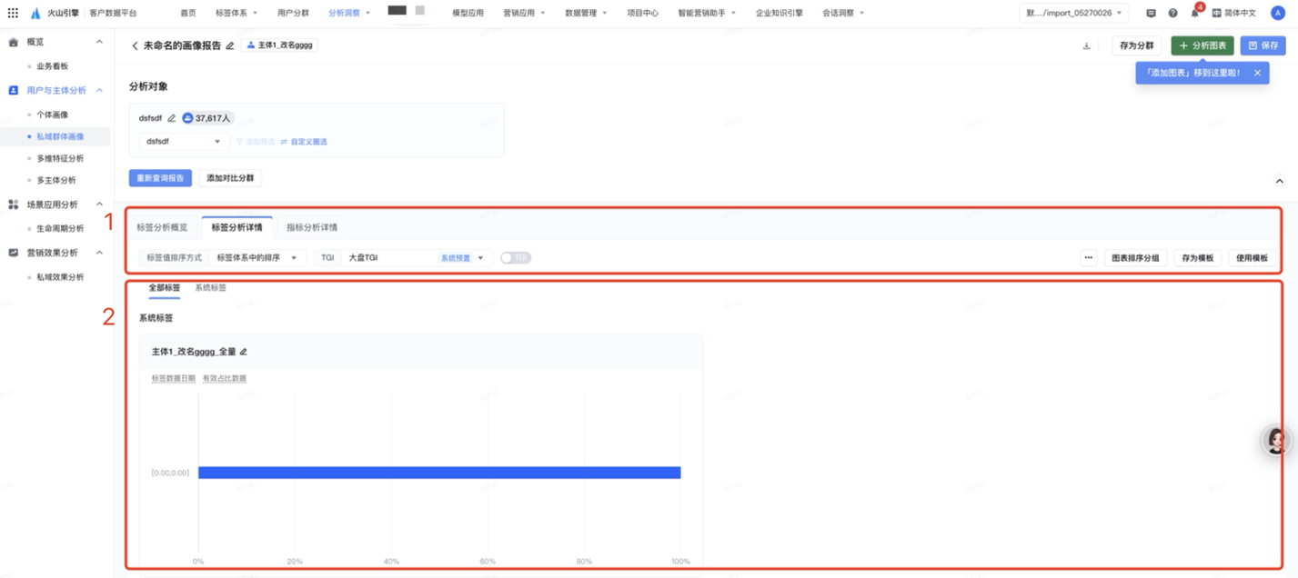Open the app grid launcher icon
The width and height of the screenshot is (1298, 578).
(13, 13)
